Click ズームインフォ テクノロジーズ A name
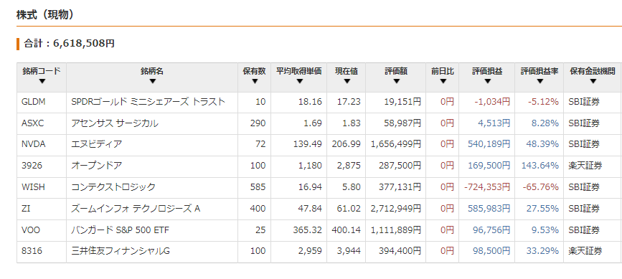The image size is (622, 279). click(136, 209)
